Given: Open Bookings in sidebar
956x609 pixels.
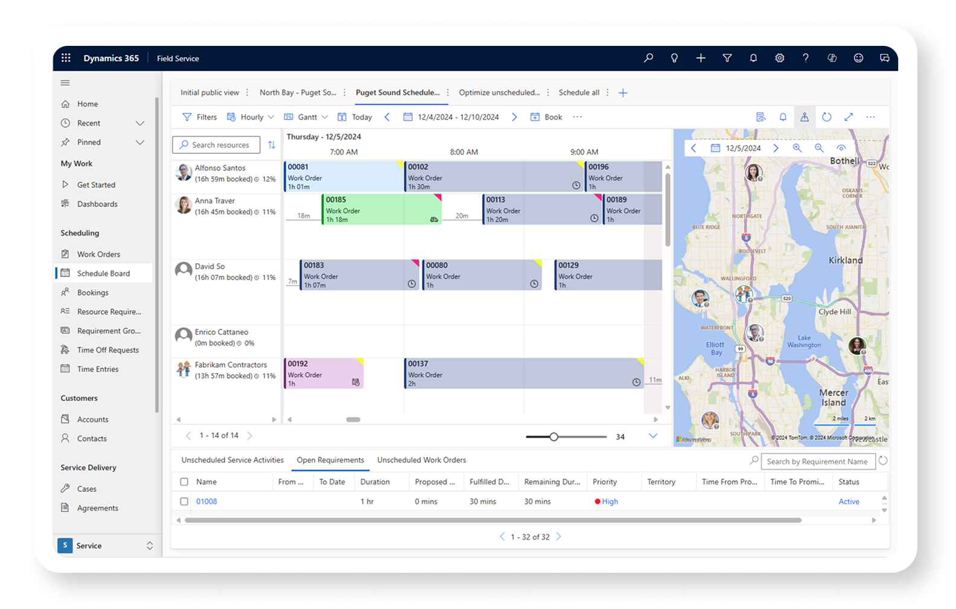Looking at the screenshot, I should (93, 293).
